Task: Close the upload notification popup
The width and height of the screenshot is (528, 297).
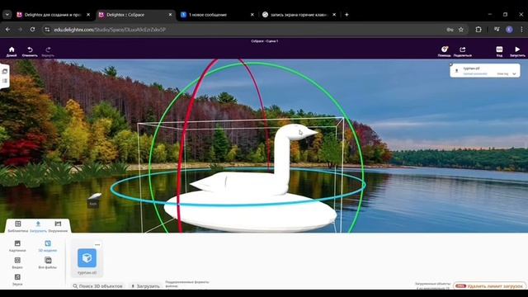Action: tap(451, 64)
